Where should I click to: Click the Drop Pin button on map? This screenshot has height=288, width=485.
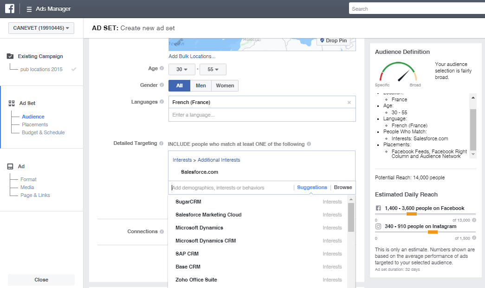point(333,40)
